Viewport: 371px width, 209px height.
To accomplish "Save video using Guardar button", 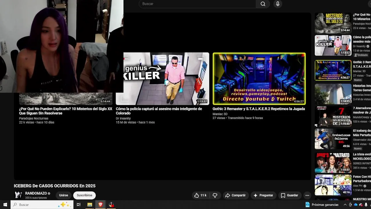I will 289,195.
